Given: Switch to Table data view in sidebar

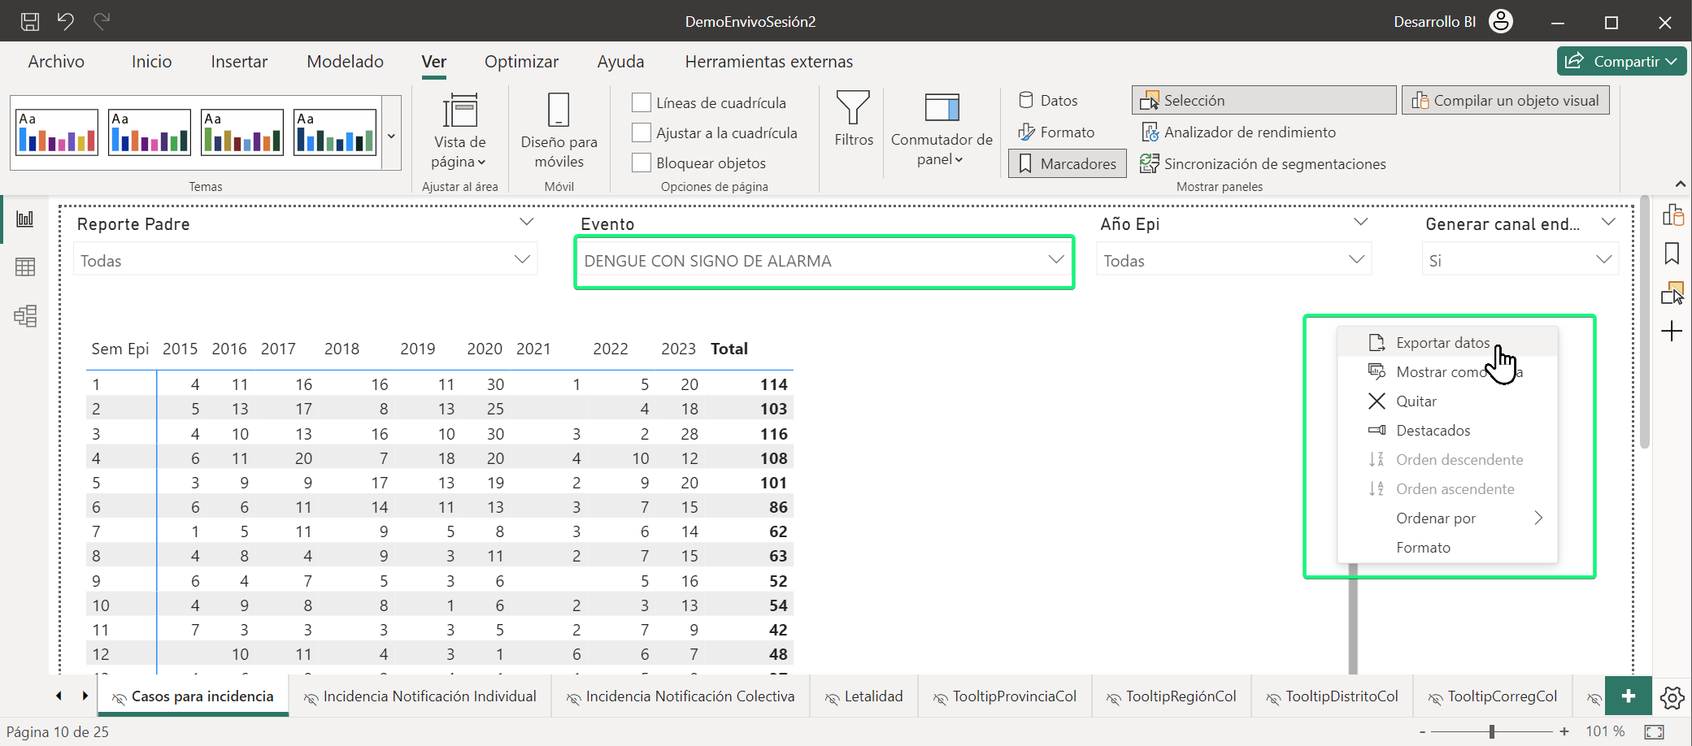Looking at the screenshot, I should [x=25, y=267].
